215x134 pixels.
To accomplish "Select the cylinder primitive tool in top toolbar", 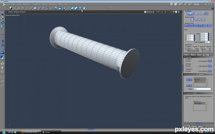I will (x=10, y=8).
